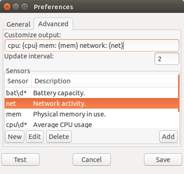Select the bat\d* sensor row
184x174 pixels.
[x=92, y=93]
